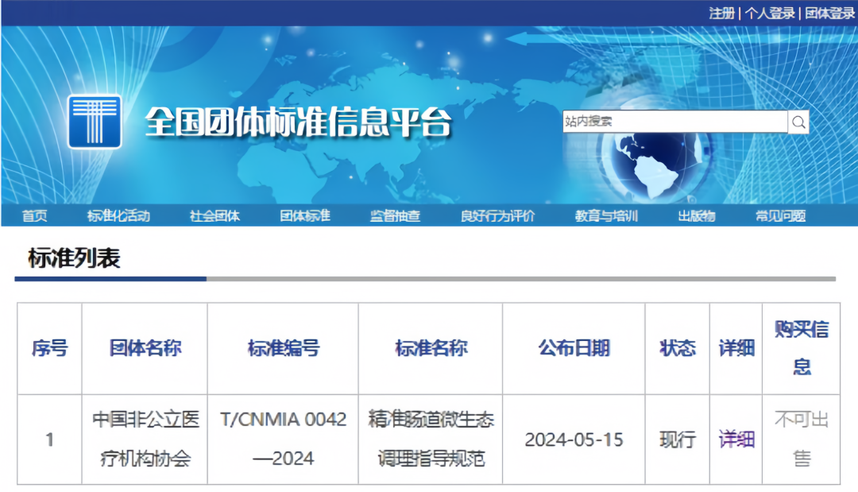Open the 常见问题 menu item
The image size is (858, 492).
click(780, 215)
